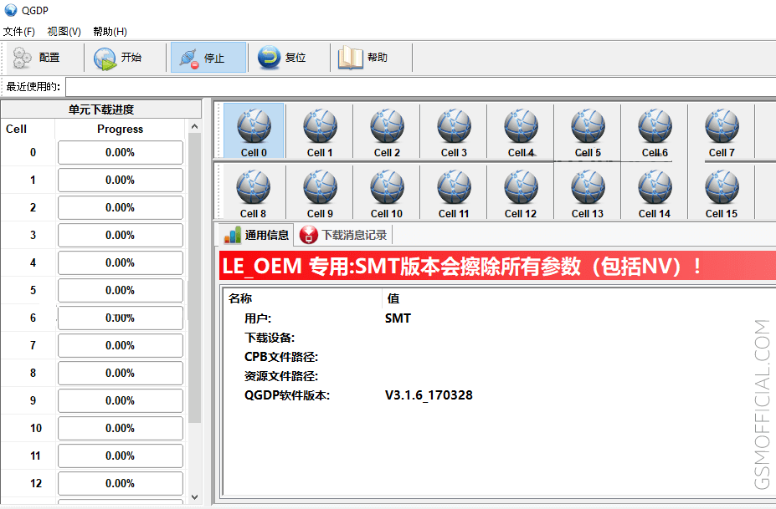Switch to the 下载消息记录 tab
This screenshot has height=509, width=776.
(x=345, y=235)
